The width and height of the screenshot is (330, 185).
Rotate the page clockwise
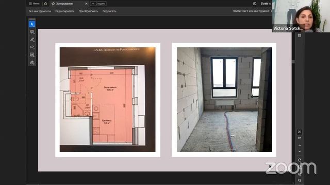[x=300, y=160]
